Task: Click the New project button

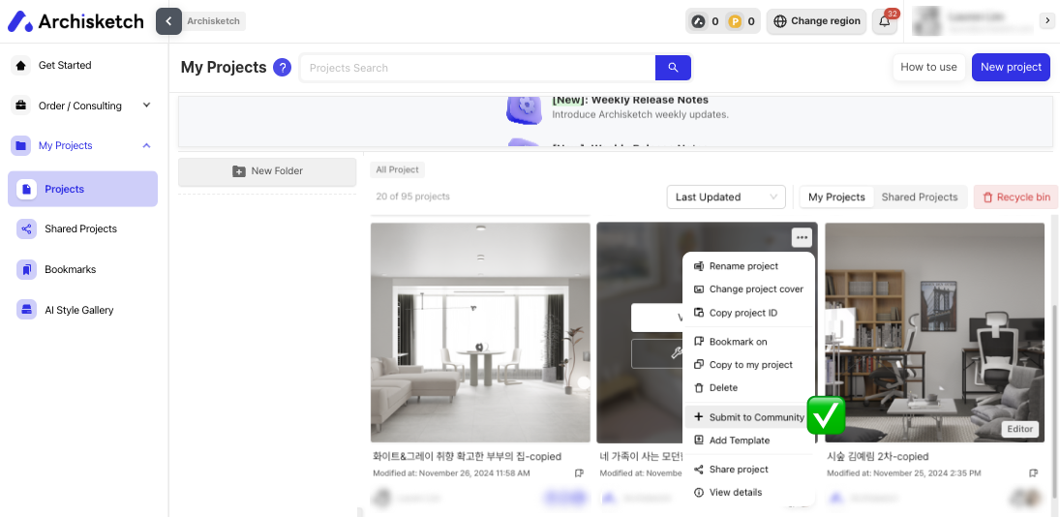Action: click(1011, 67)
